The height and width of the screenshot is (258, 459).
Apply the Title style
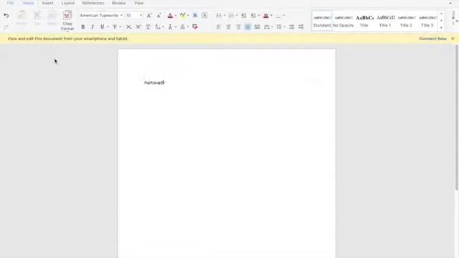pos(364,21)
